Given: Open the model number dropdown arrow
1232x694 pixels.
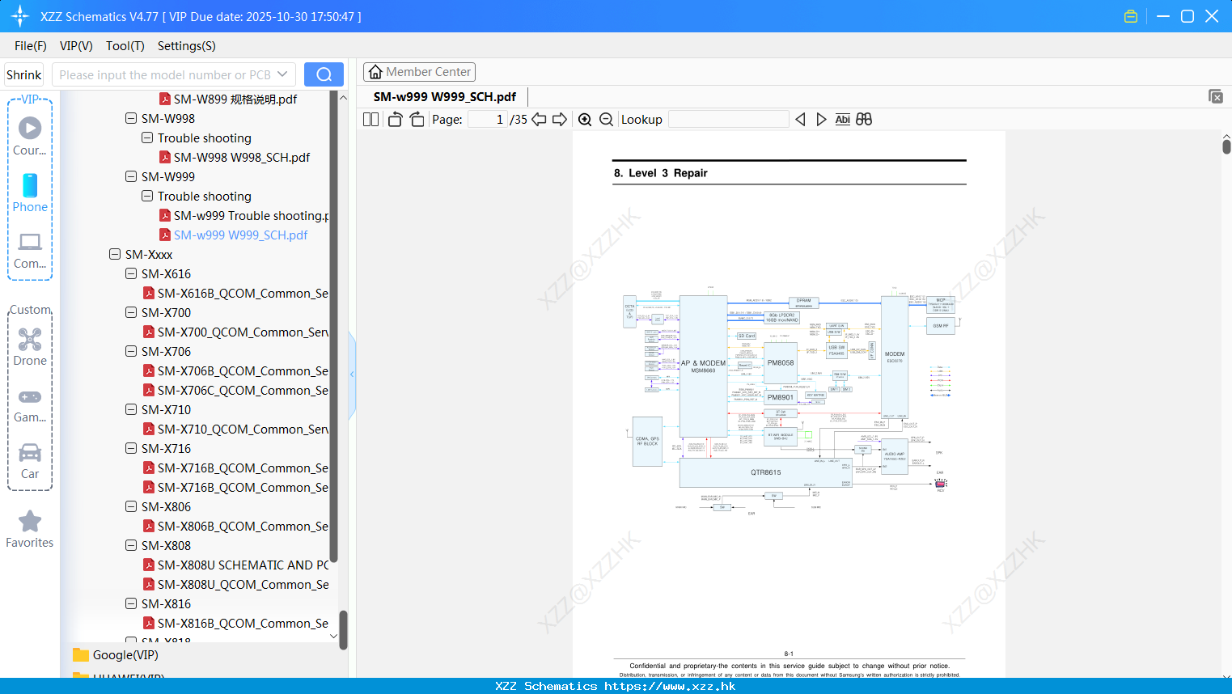Looking at the screenshot, I should click(x=282, y=74).
